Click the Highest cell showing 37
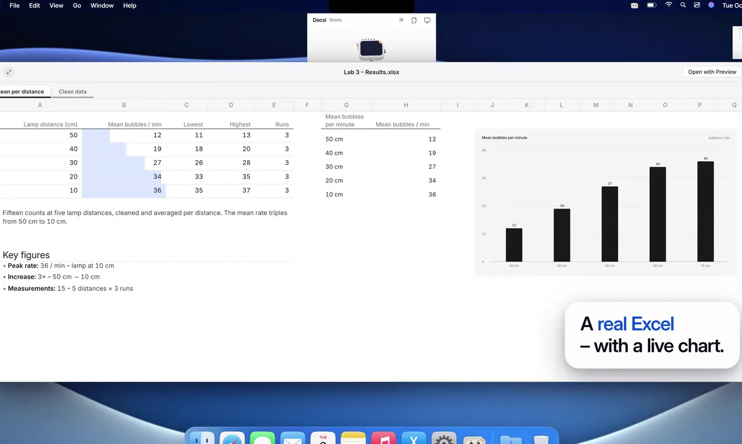742x444 pixels. tap(231, 190)
